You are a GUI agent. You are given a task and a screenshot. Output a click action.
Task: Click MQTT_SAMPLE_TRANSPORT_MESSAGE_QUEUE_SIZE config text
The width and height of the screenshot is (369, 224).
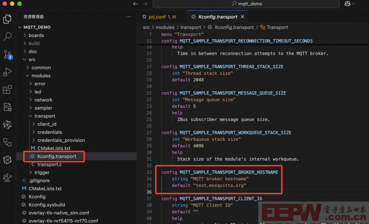pyautogui.click(x=233, y=93)
